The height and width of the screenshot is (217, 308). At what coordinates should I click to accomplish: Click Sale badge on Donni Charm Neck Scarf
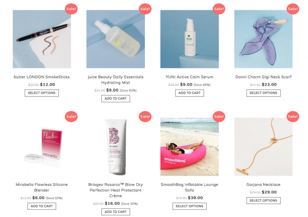click(x=293, y=9)
